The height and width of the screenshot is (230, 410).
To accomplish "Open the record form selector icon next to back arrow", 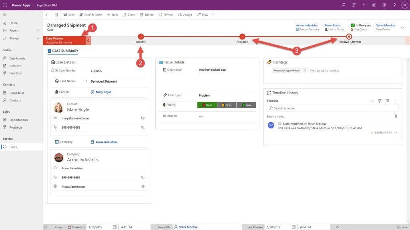I will [56, 15].
